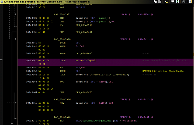Click bytes e8 90 fe
The width and height of the screenshot is (194, 125).
tap(44, 61)
